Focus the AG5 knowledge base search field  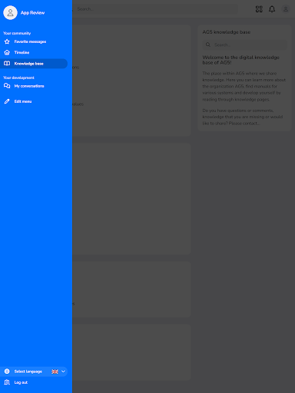click(245, 45)
